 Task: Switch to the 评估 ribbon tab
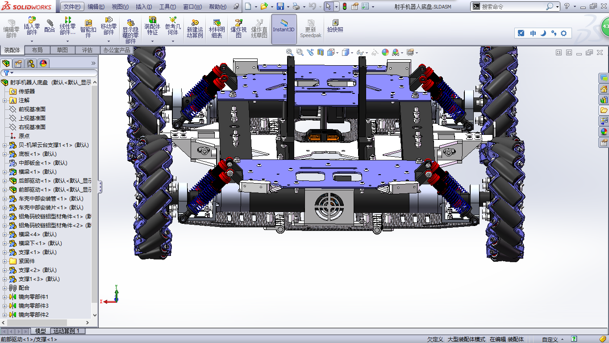pyautogui.click(x=88, y=50)
